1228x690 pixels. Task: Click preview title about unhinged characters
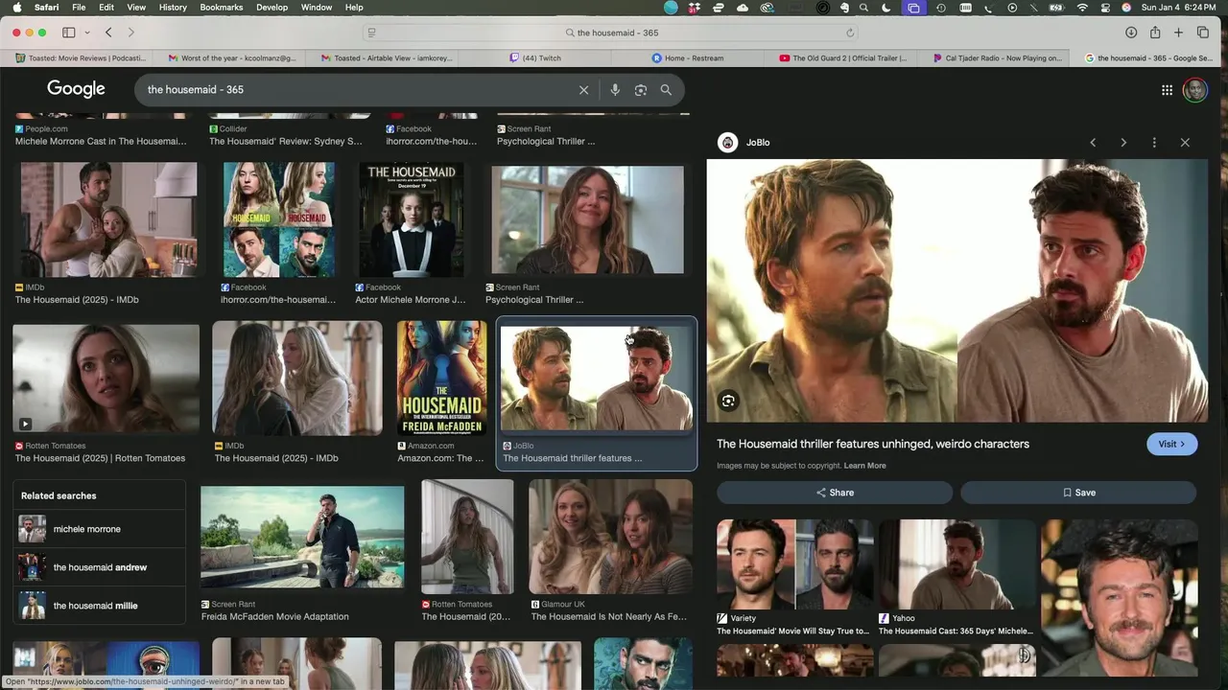click(873, 445)
